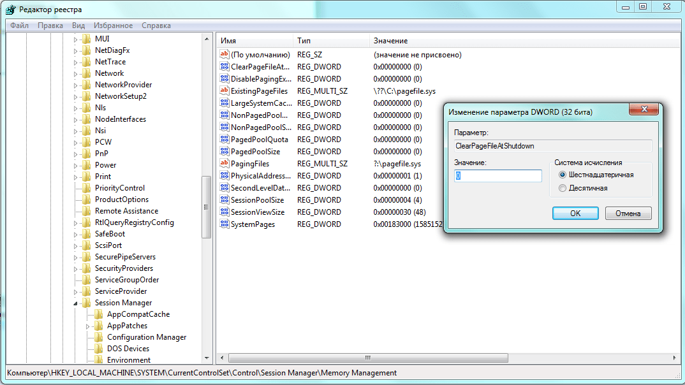Click the SessionPoolSize DWORD icon

tap(224, 200)
